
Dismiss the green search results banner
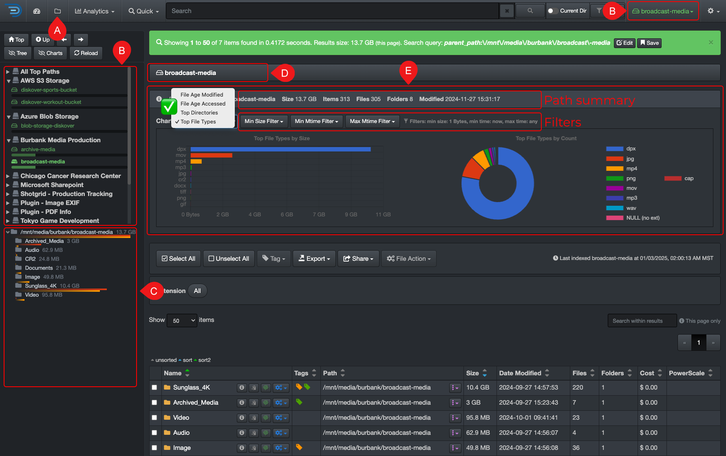point(711,42)
